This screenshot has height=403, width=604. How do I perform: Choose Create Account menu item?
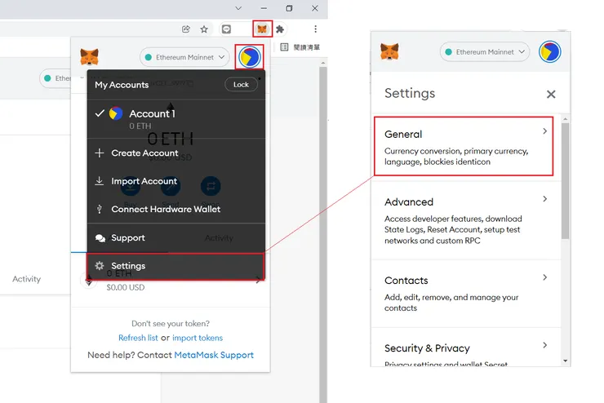pyautogui.click(x=176, y=153)
